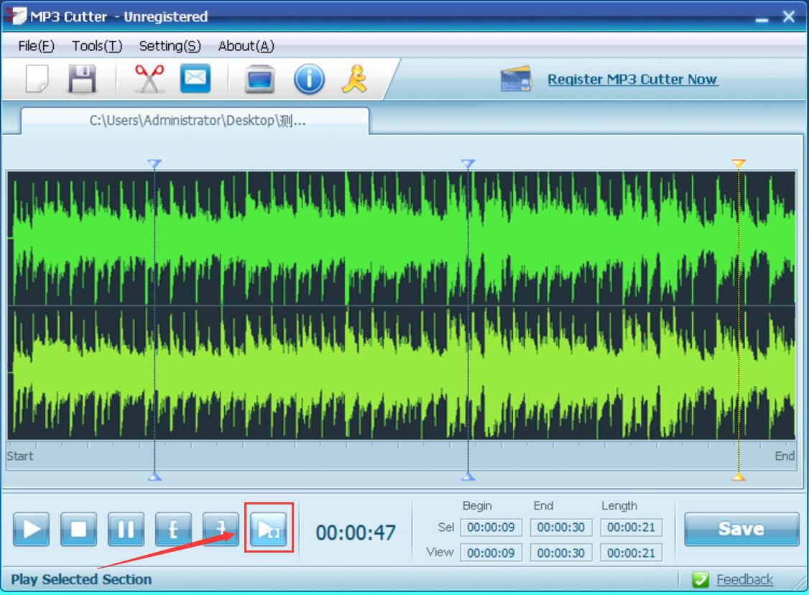This screenshot has width=809, height=595.
Task: Click the monitor screen toolbar icon
Action: (x=259, y=79)
